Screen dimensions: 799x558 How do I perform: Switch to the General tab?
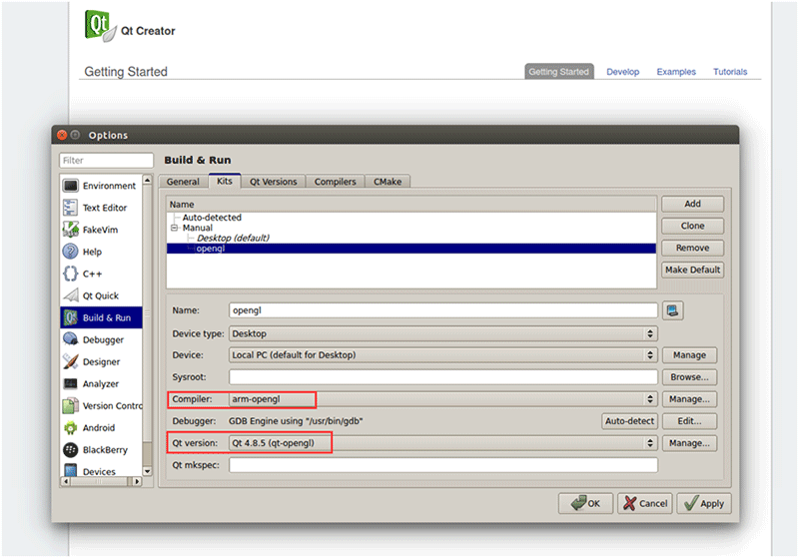coord(183,182)
